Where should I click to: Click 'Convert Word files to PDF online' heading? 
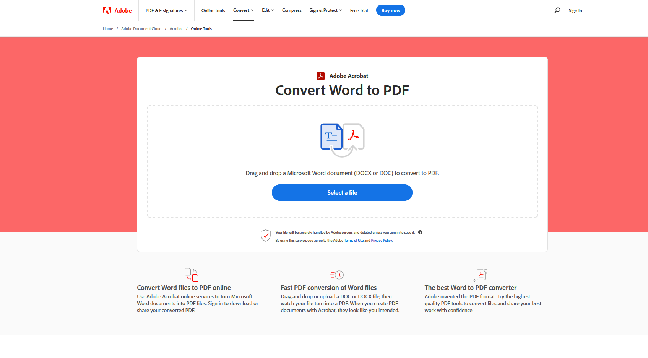tap(184, 288)
